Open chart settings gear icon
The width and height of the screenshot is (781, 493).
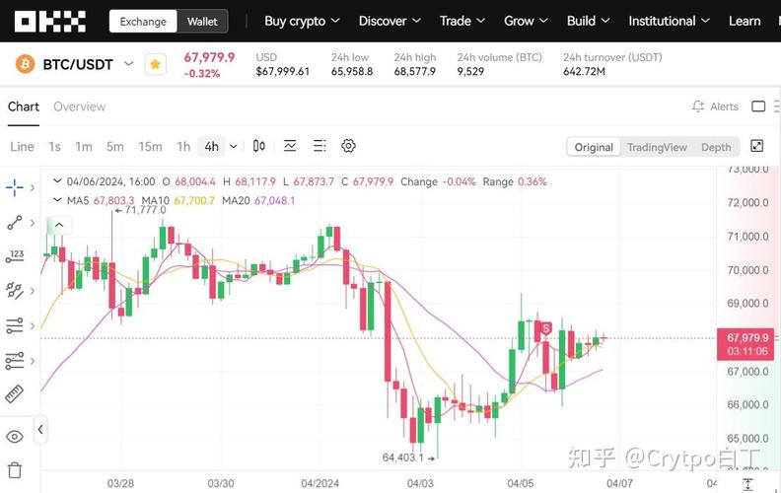348,146
